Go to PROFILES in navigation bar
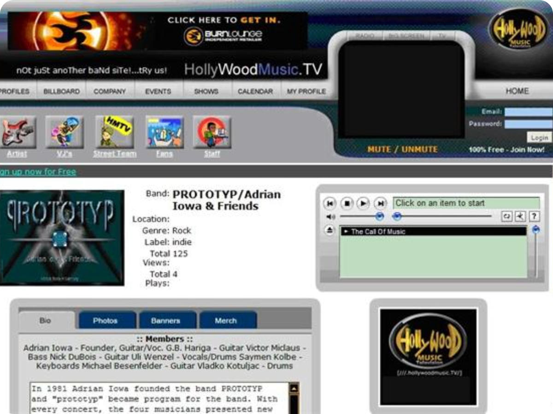The height and width of the screenshot is (414, 553). pyautogui.click(x=15, y=91)
